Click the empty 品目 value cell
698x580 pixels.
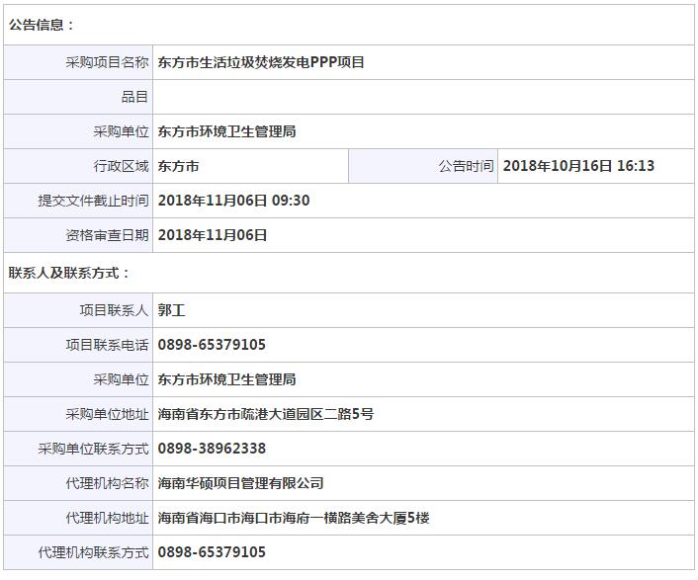tap(423, 97)
